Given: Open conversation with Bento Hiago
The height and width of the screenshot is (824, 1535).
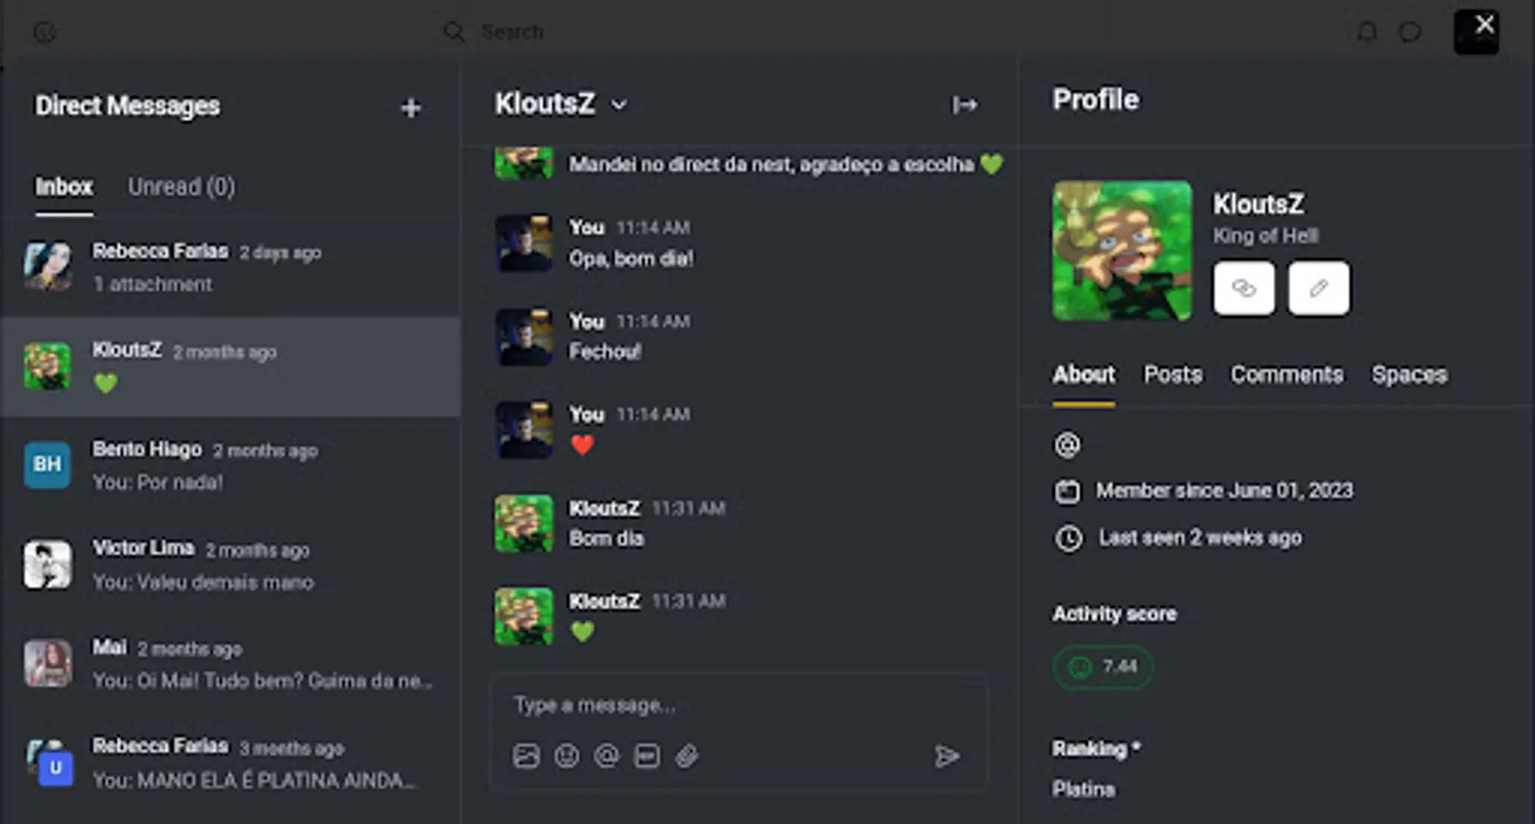Looking at the screenshot, I should (x=231, y=465).
